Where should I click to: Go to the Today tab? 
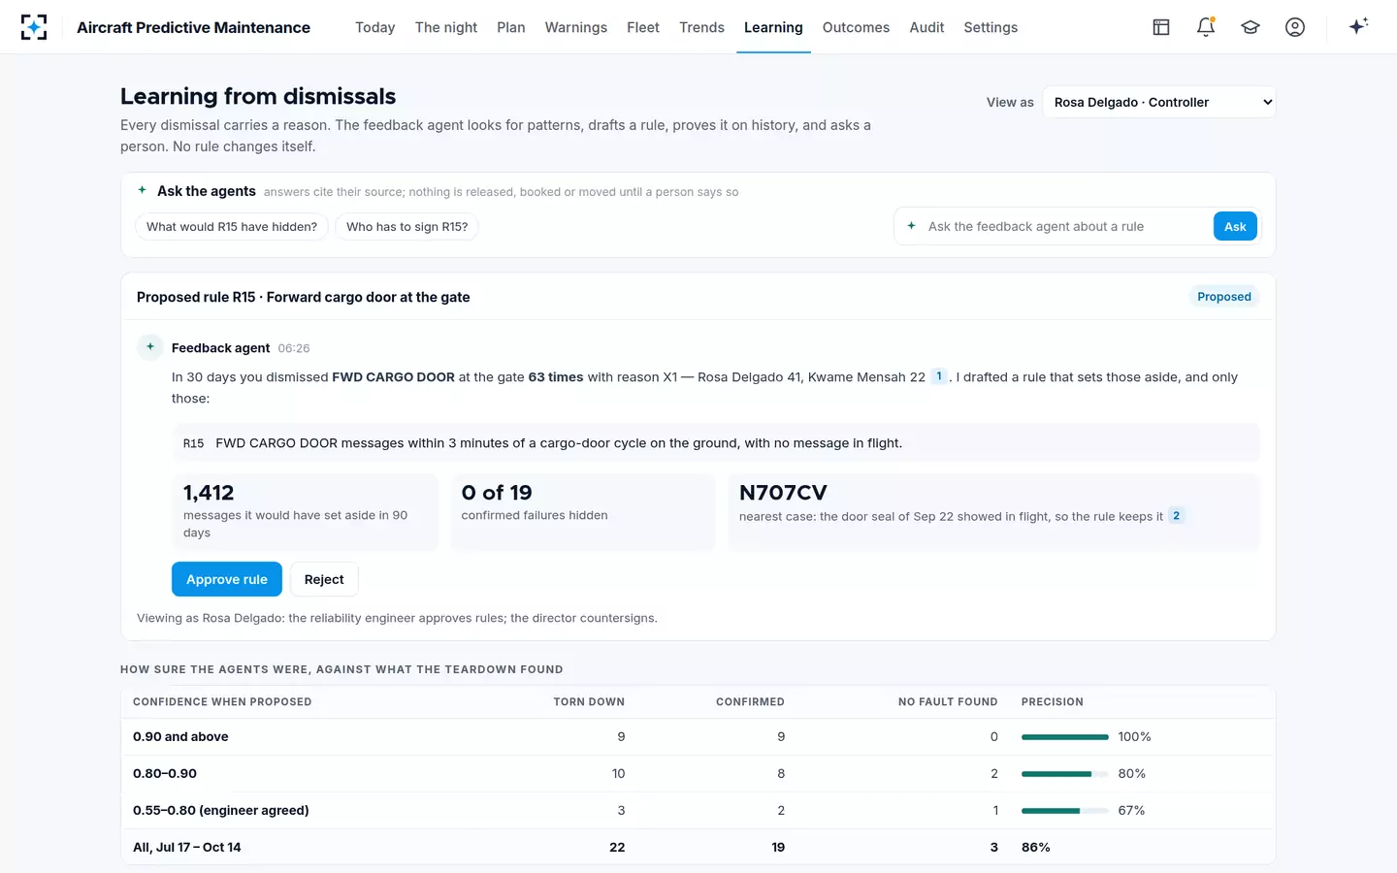coord(374,27)
